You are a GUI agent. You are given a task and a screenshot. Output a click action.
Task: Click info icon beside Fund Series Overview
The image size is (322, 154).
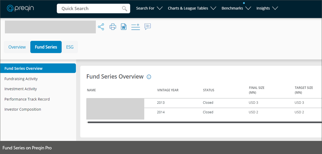pyautogui.click(x=149, y=77)
